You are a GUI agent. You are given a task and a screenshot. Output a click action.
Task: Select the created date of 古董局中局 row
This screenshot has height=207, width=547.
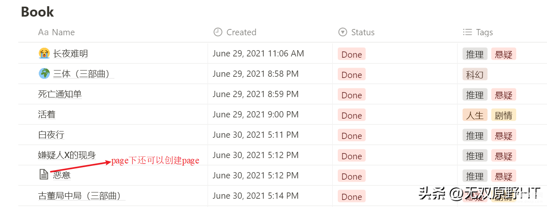255,196
